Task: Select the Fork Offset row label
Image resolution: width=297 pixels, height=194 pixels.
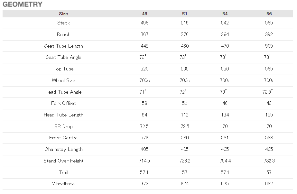Action: pos(63,103)
